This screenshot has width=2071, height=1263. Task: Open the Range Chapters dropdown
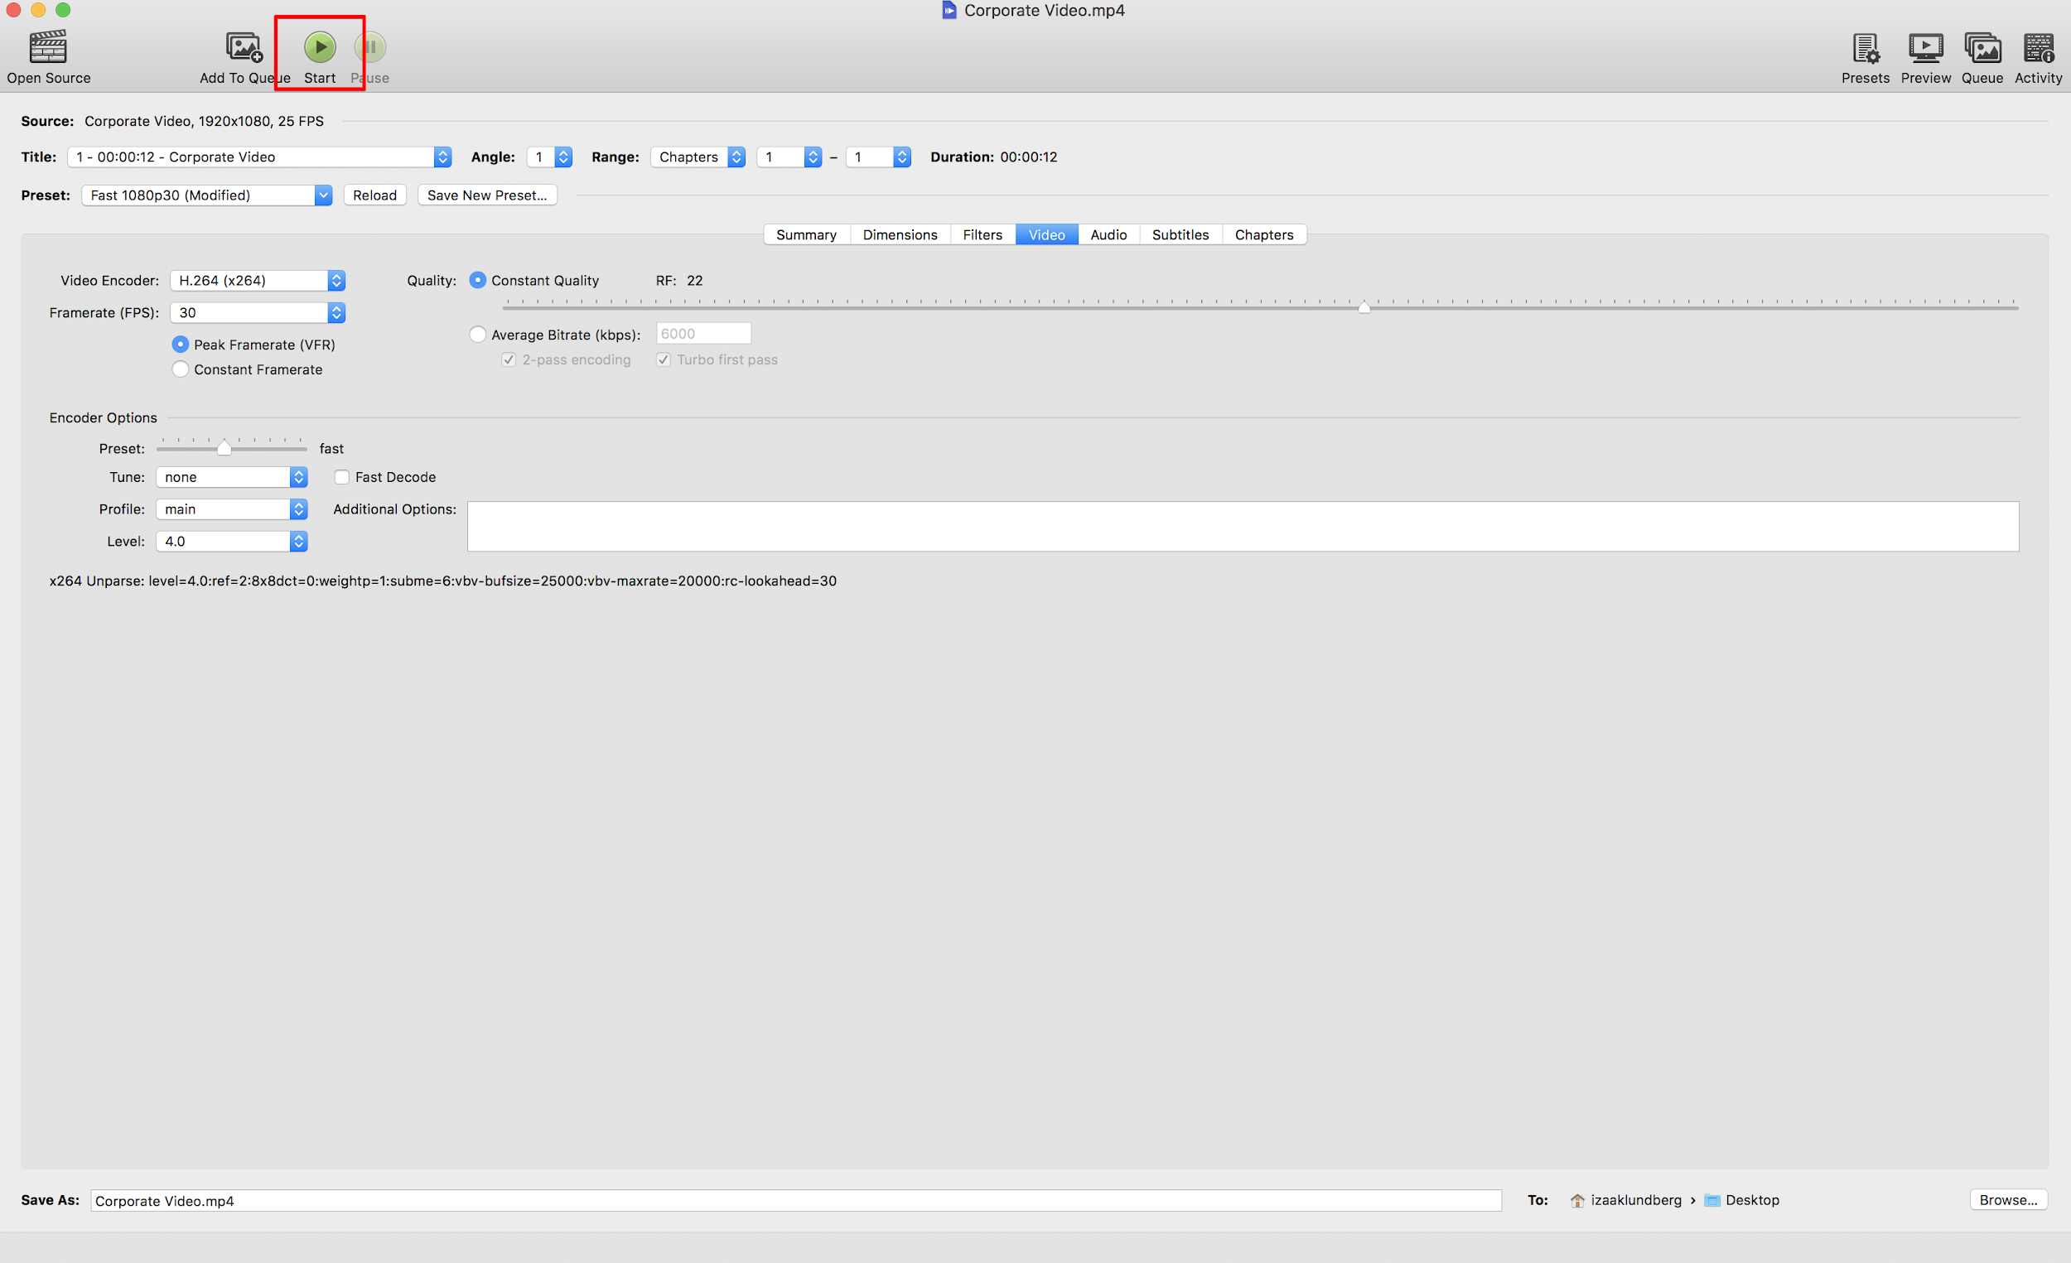coord(698,157)
